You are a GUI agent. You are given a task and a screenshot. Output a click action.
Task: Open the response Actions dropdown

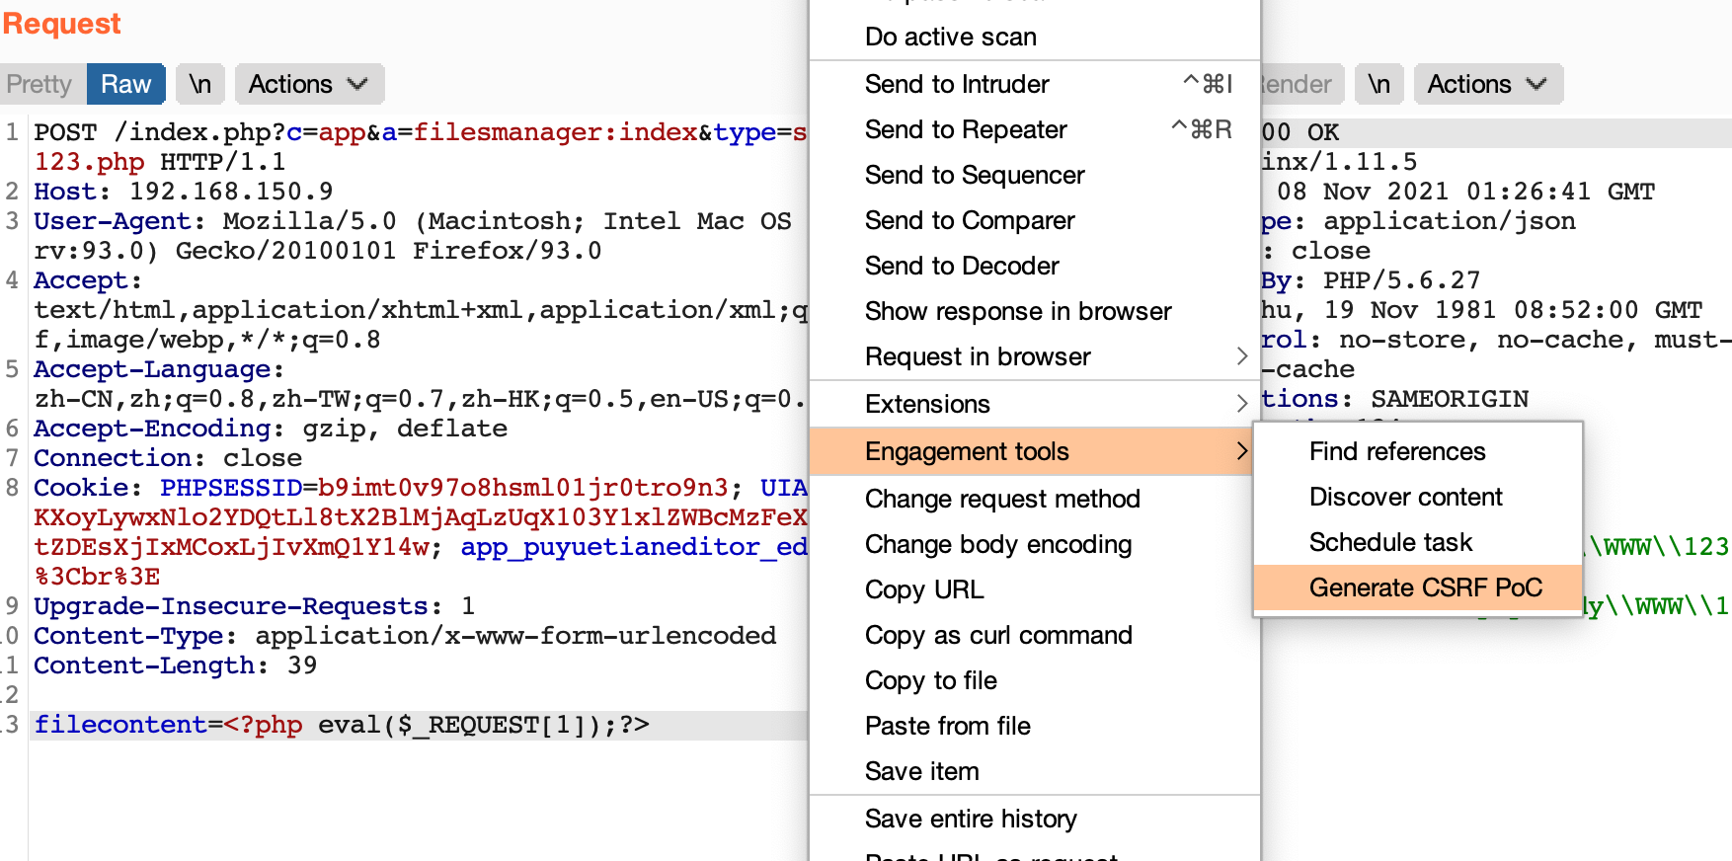1488,84
